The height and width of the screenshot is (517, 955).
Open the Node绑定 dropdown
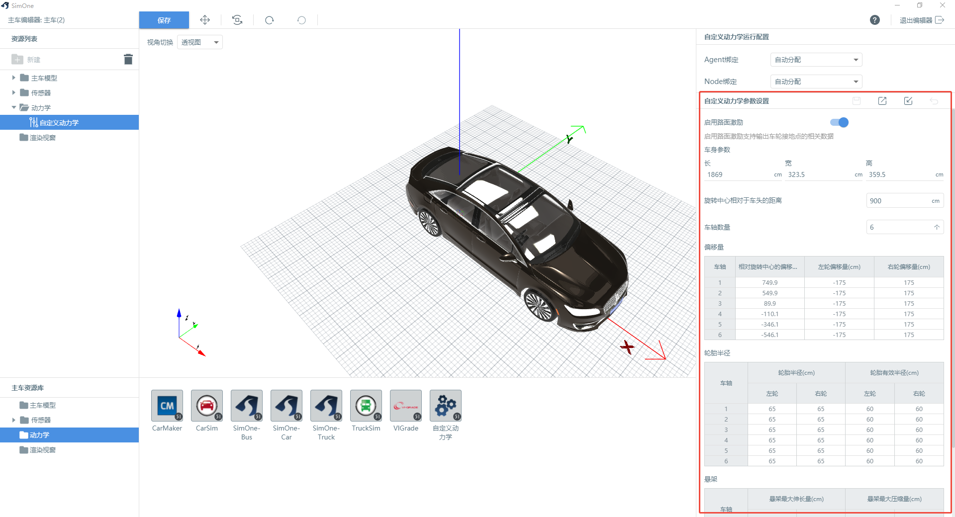tap(816, 82)
